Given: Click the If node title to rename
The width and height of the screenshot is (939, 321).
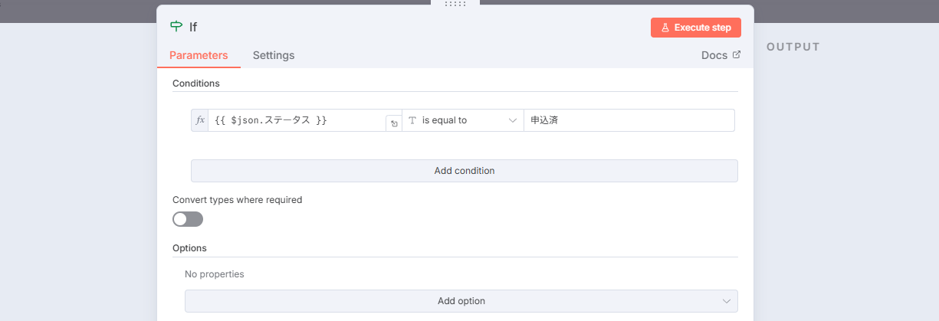Looking at the screenshot, I should point(193,27).
